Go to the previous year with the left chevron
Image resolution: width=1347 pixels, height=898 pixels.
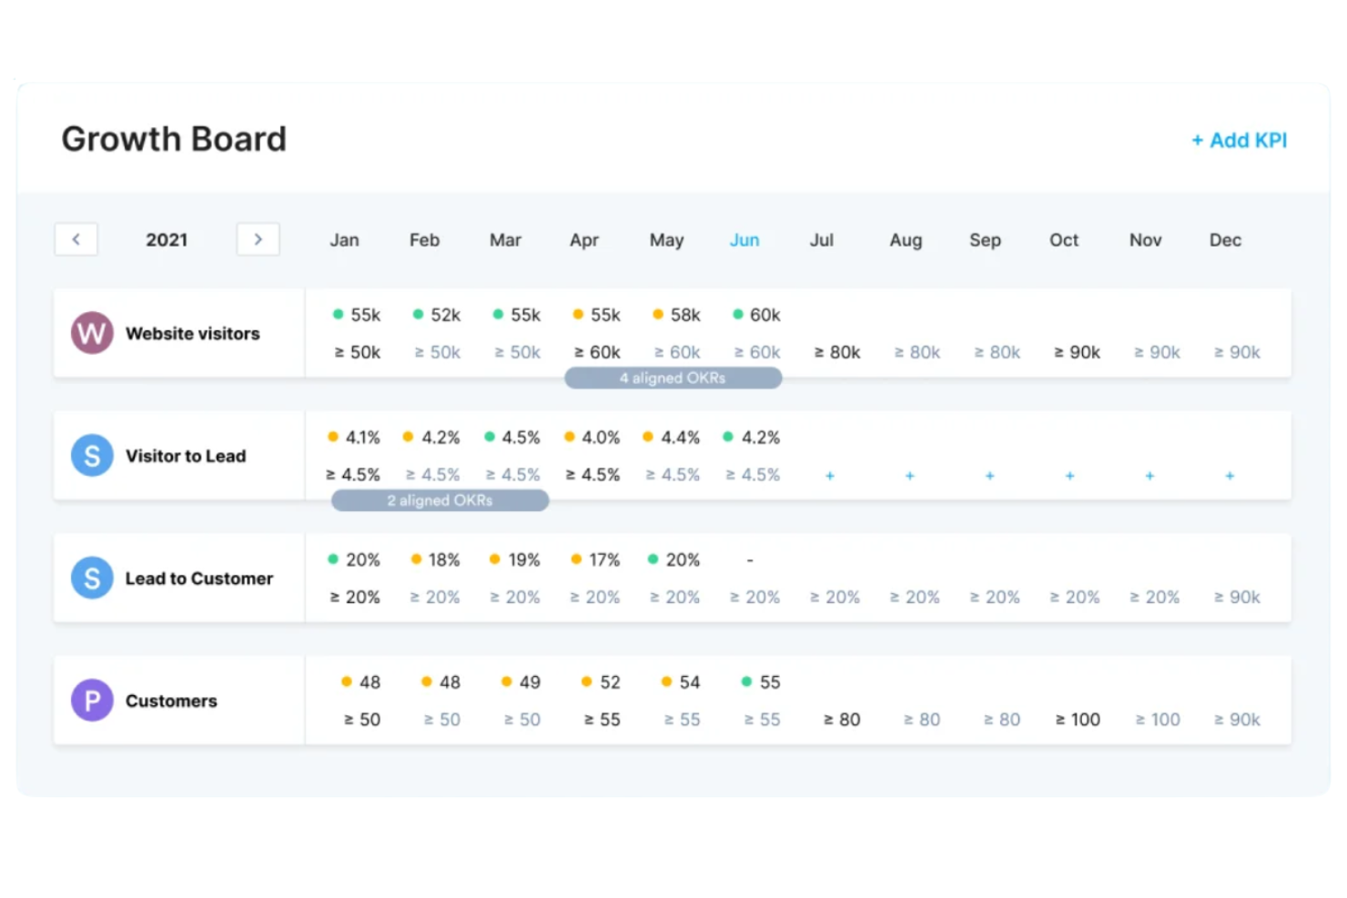tap(76, 238)
